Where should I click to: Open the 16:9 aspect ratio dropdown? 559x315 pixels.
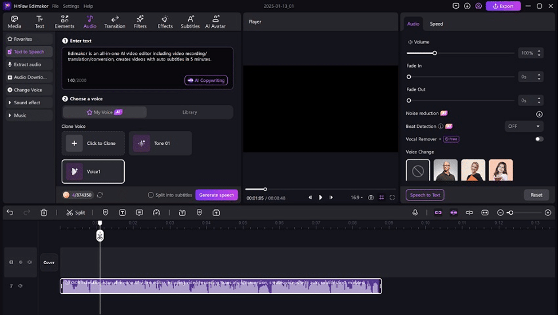[356, 198]
